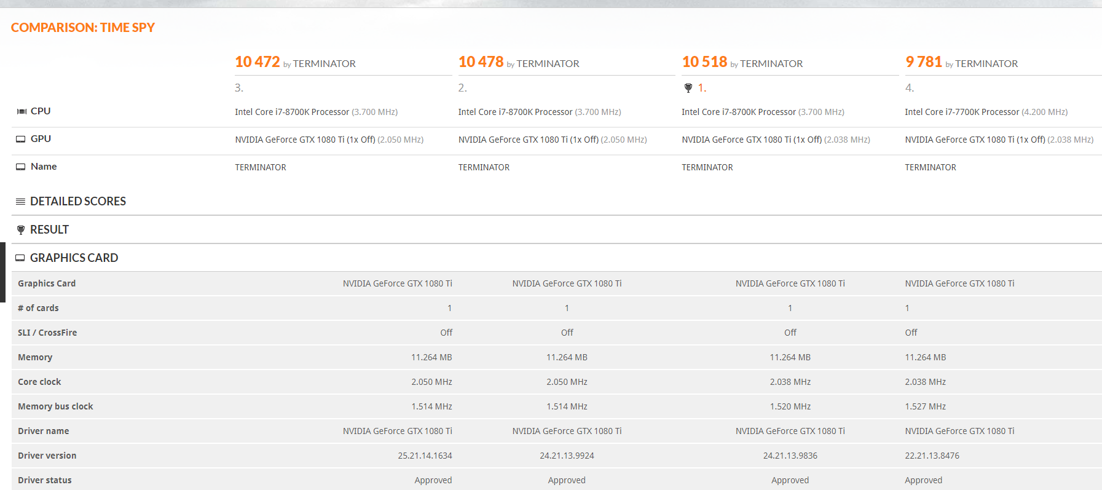Image resolution: width=1102 pixels, height=490 pixels.
Task: Toggle the DETAILED SCORES section heading
Action: pyautogui.click(x=77, y=202)
